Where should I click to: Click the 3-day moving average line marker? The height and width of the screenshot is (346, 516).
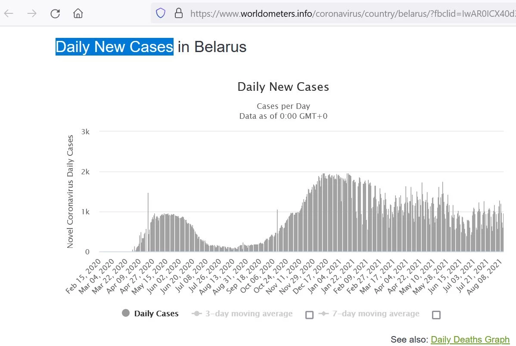tap(197, 313)
